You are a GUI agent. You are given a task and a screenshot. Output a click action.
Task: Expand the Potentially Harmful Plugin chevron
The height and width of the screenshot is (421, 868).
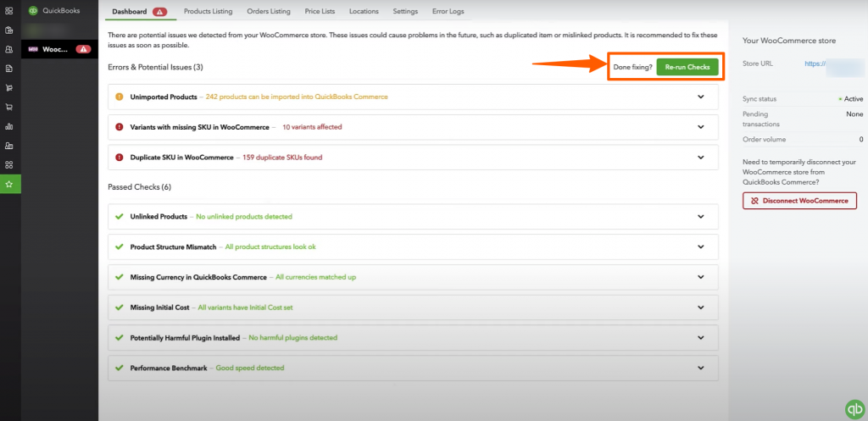[x=701, y=337]
